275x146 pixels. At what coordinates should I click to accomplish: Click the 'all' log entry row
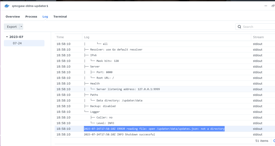tap(165, 44)
